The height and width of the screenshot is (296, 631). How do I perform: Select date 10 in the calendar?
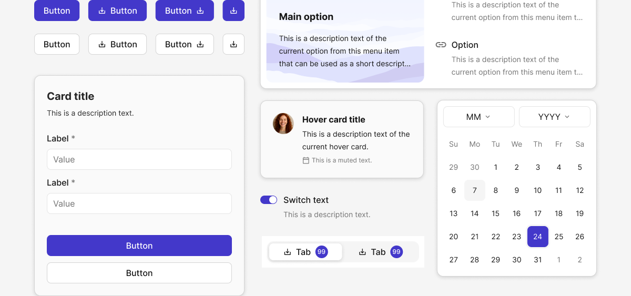(x=538, y=190)
